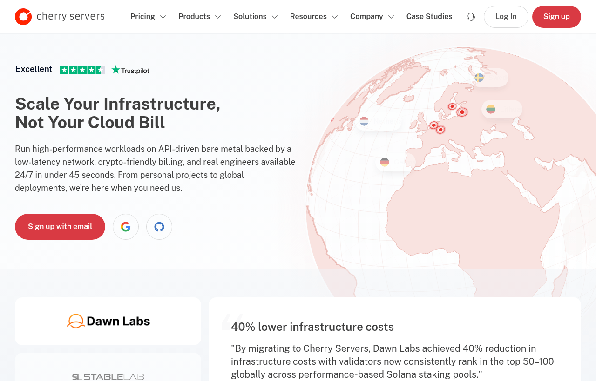596x381 pixels.
Task: Sign up with the Google icon
Action: (x=126, y=227)
